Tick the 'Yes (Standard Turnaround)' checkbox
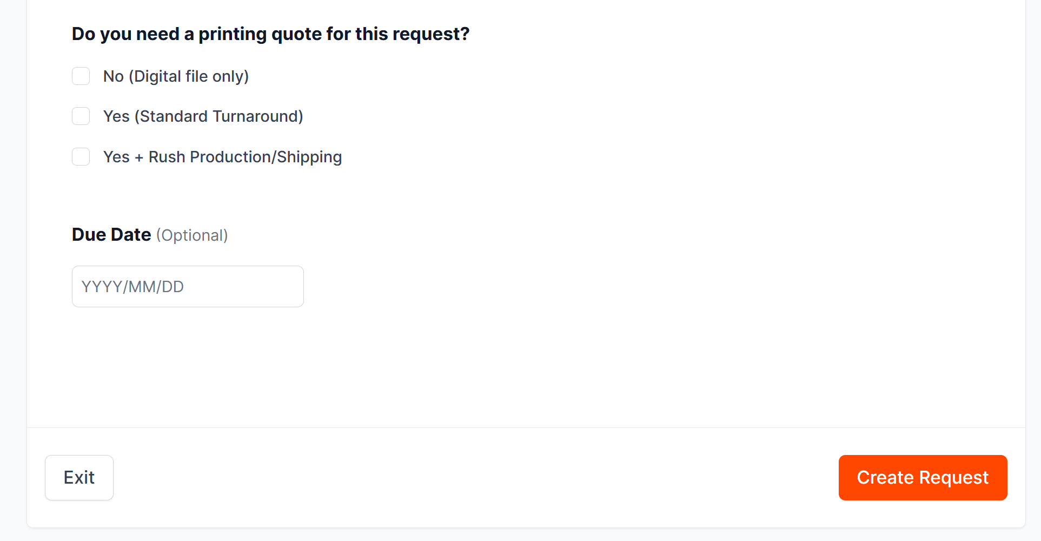The image size is (1041, 541). click(x=81, y=116)
